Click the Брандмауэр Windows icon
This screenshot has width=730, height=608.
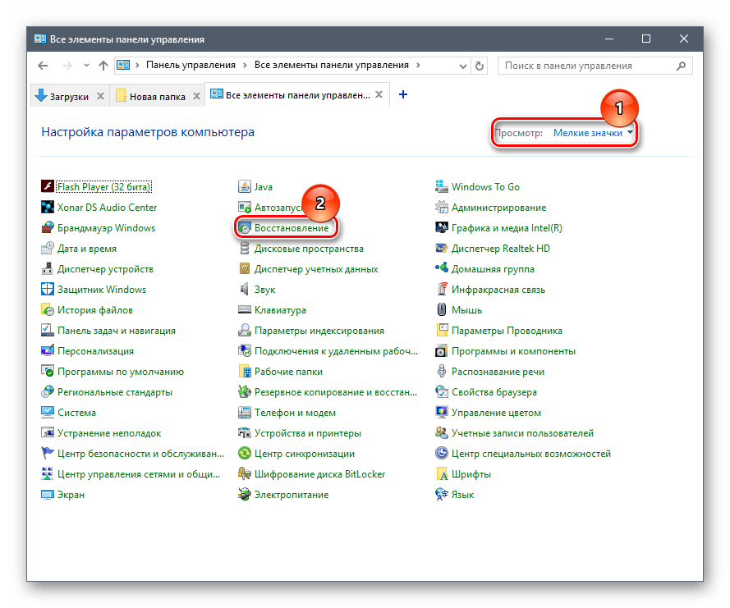point(48,228)
